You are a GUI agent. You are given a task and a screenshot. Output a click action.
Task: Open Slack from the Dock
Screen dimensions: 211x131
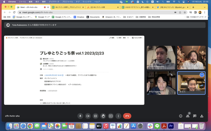tap(150, 126)
